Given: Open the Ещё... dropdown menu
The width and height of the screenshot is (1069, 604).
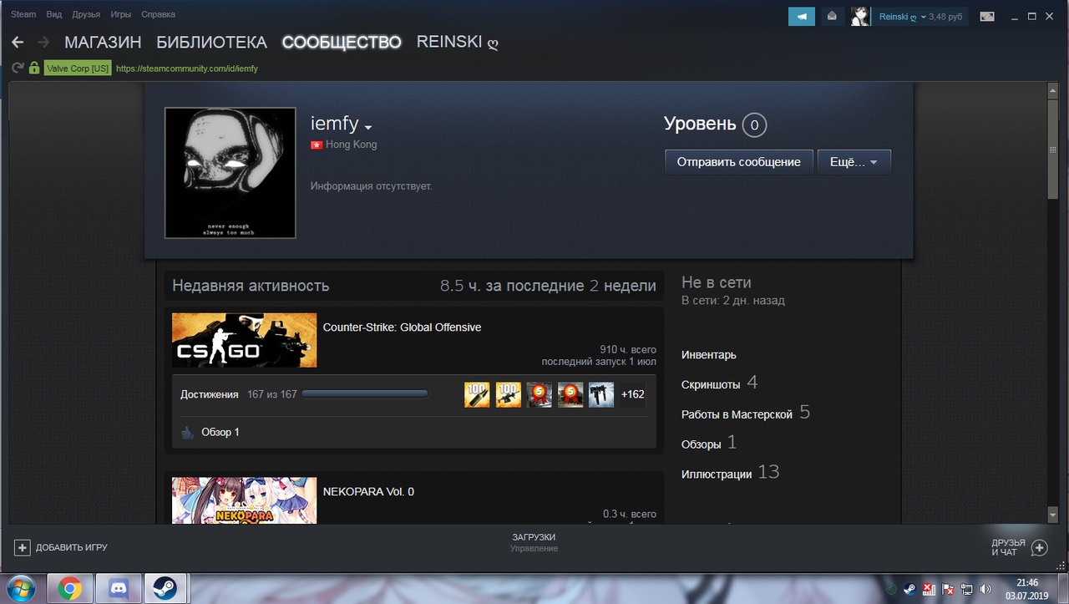Looking at the screenshot, I should [x=854, y=162].
